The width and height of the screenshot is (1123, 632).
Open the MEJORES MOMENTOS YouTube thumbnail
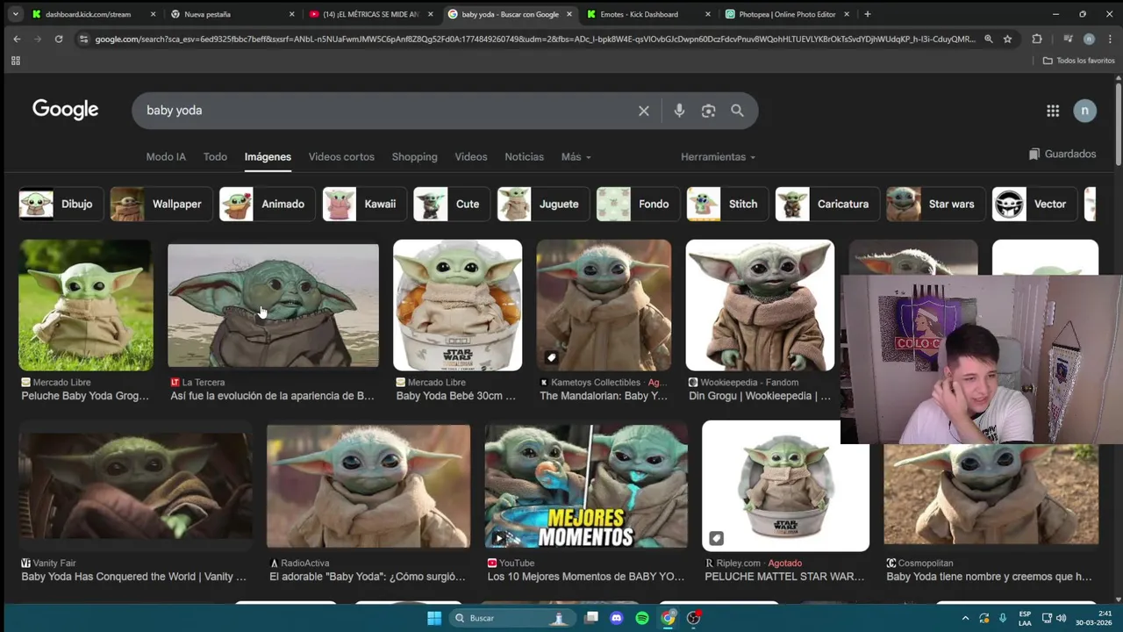pos(586,485)
